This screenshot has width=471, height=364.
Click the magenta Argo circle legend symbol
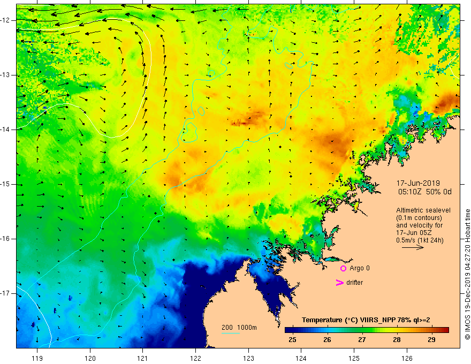click(343, 269)
